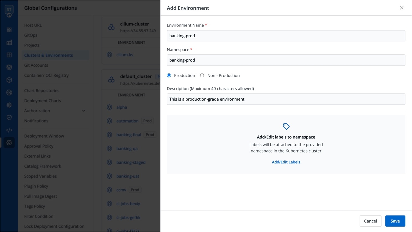Select the Non - Production radio button
412x232 pixels.
coord(202,76)
